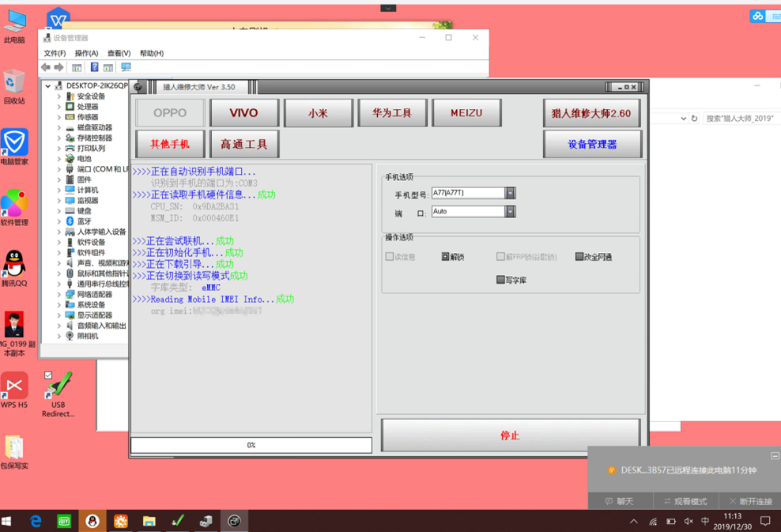Open 回收站 desktop icon

pyautogui.click(x=14, y=87)
